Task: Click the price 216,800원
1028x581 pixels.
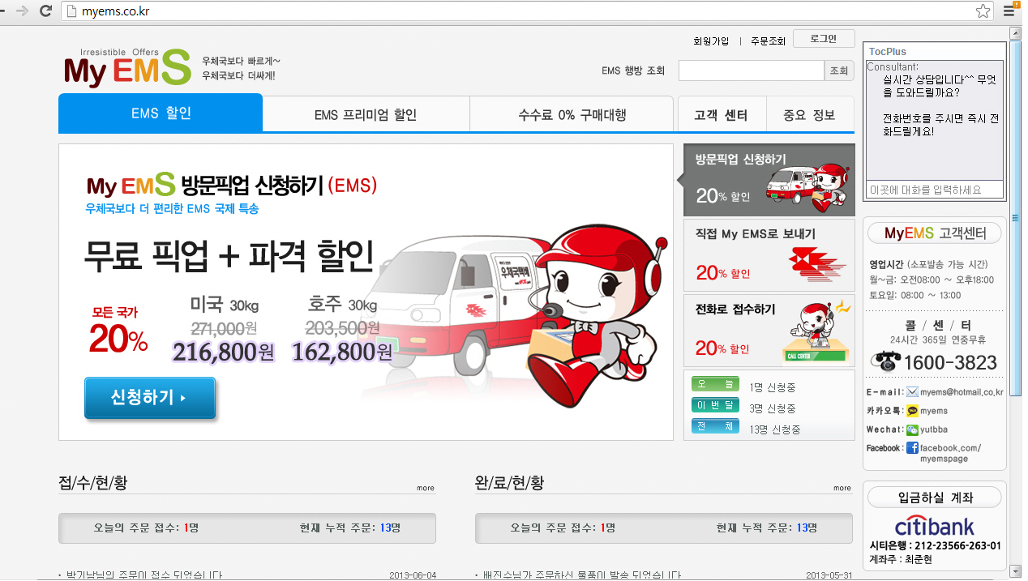Action: click(x=224, y=352)
